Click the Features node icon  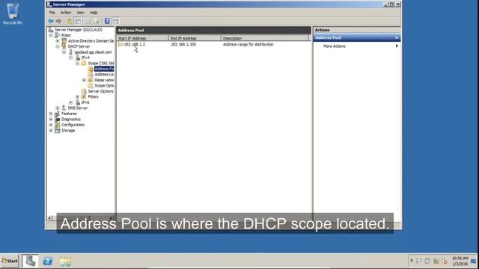57,114
